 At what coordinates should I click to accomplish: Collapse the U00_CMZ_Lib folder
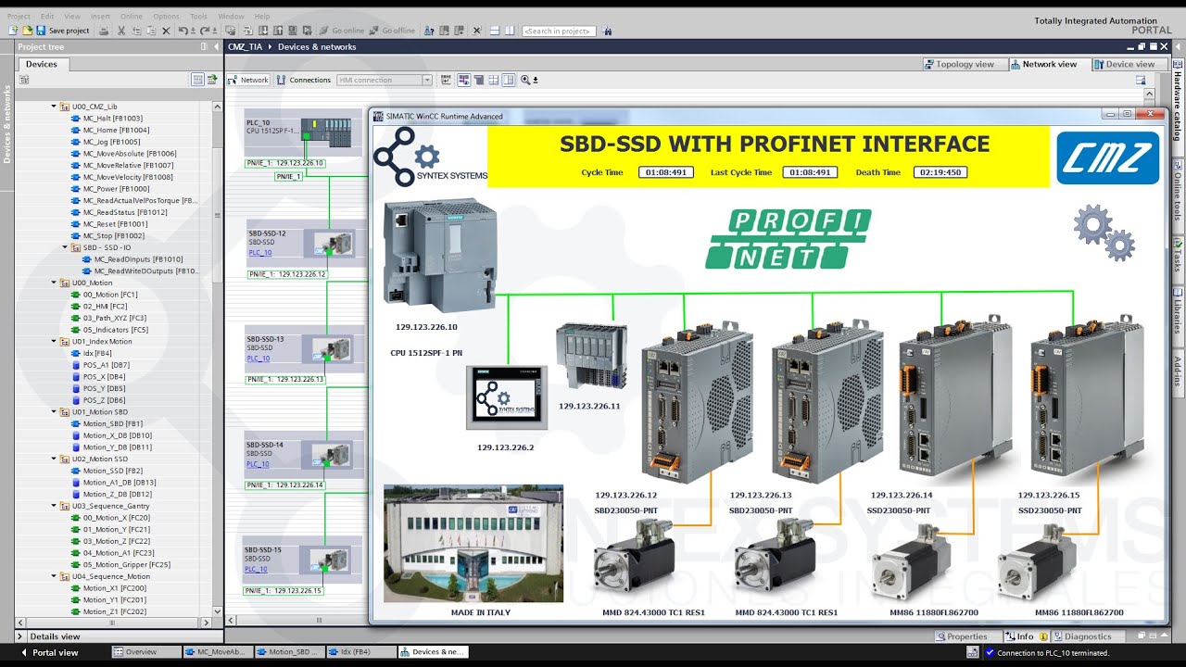(54, 107)
